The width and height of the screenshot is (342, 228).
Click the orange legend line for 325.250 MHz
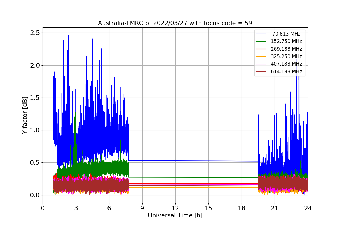tap(261, 56)
